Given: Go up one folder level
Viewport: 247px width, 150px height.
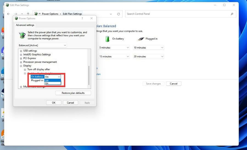Looking at the screenshot, I should 28,14.
